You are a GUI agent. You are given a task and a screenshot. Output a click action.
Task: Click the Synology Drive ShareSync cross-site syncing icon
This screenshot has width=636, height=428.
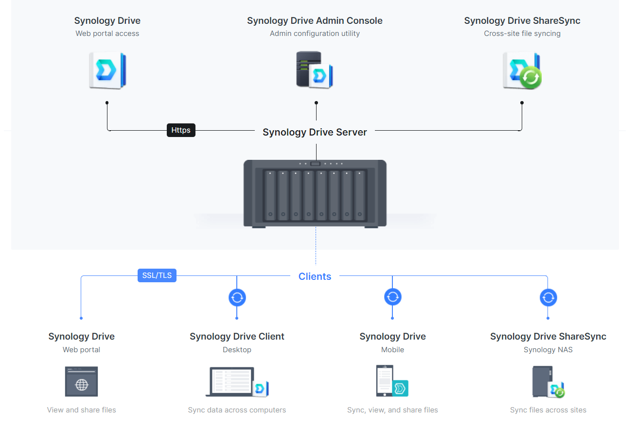click(522, 70)
